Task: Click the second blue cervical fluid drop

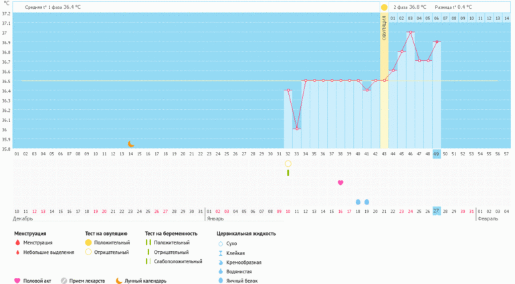Action: click(x=367, y=201)
